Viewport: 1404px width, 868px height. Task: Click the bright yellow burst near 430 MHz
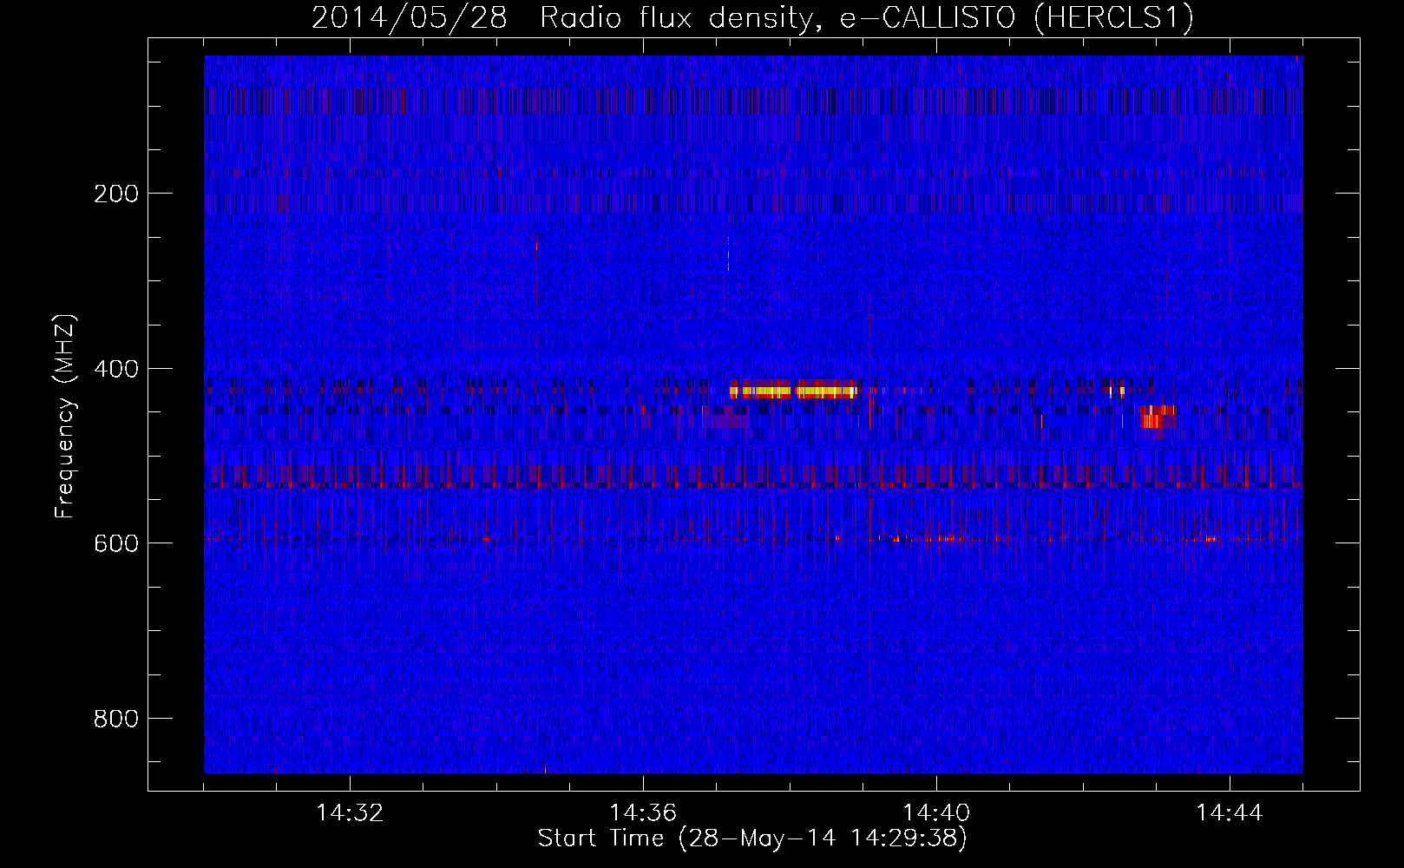[794, 390]
